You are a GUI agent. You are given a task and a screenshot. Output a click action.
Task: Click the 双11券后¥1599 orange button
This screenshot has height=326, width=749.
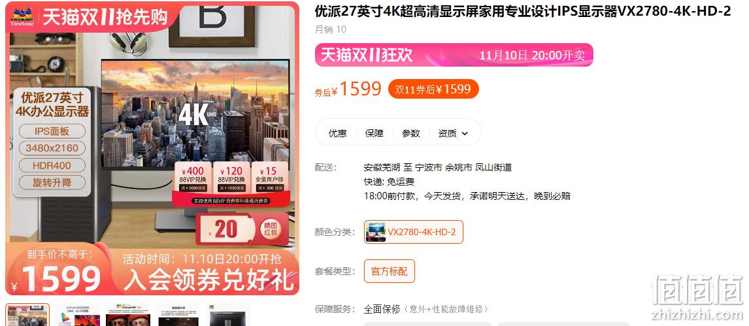pyautogui.click(x=433, y=90)
